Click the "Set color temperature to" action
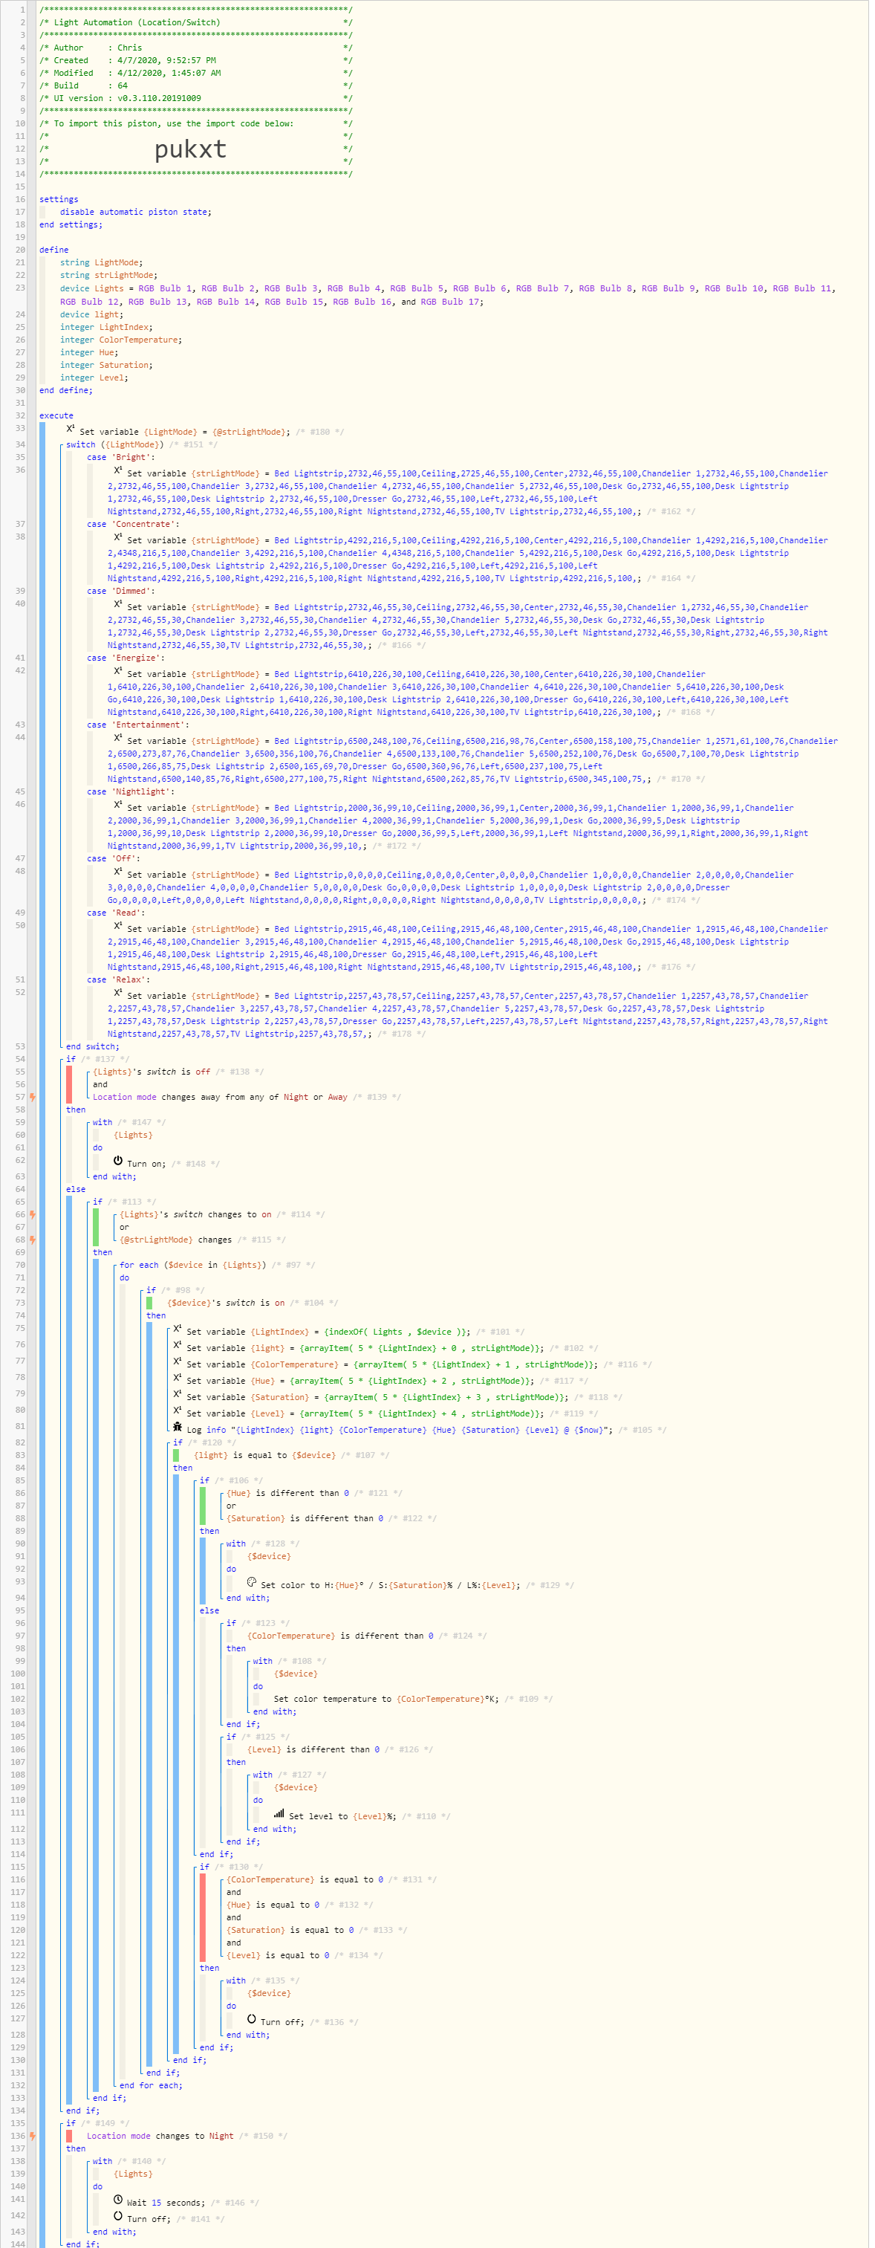875x2248 pixels. click(x=386, y=1699)
